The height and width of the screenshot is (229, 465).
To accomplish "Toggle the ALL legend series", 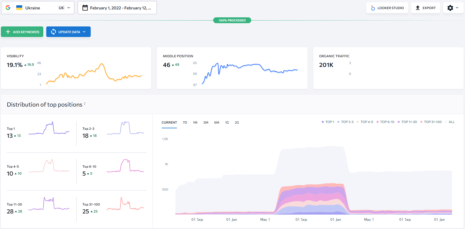I will [450, 122].
